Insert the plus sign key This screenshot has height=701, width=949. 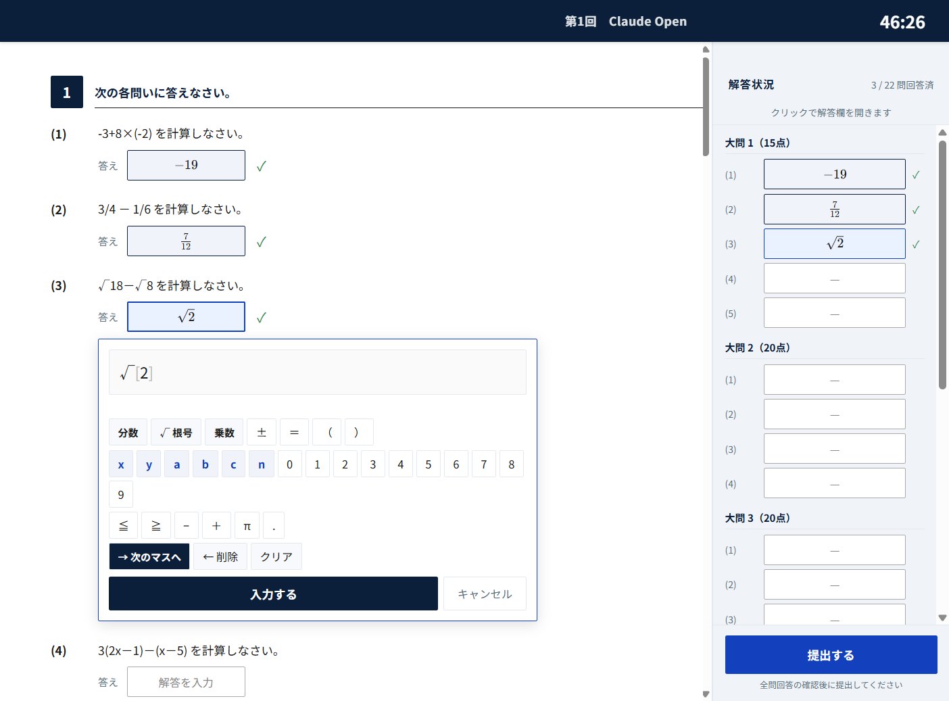click(216, 525)
